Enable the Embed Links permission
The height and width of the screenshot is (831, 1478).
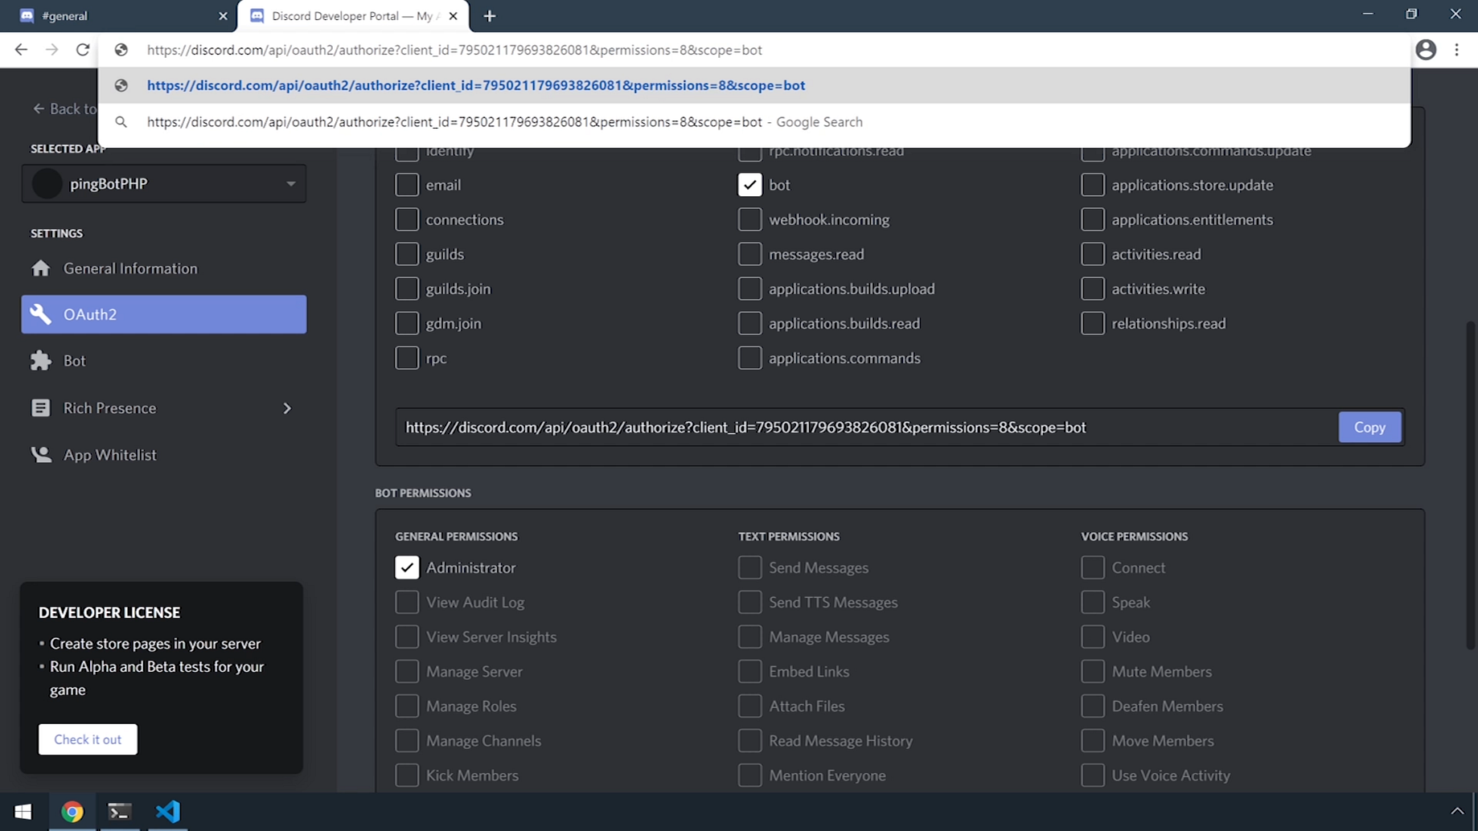point(749,671)
